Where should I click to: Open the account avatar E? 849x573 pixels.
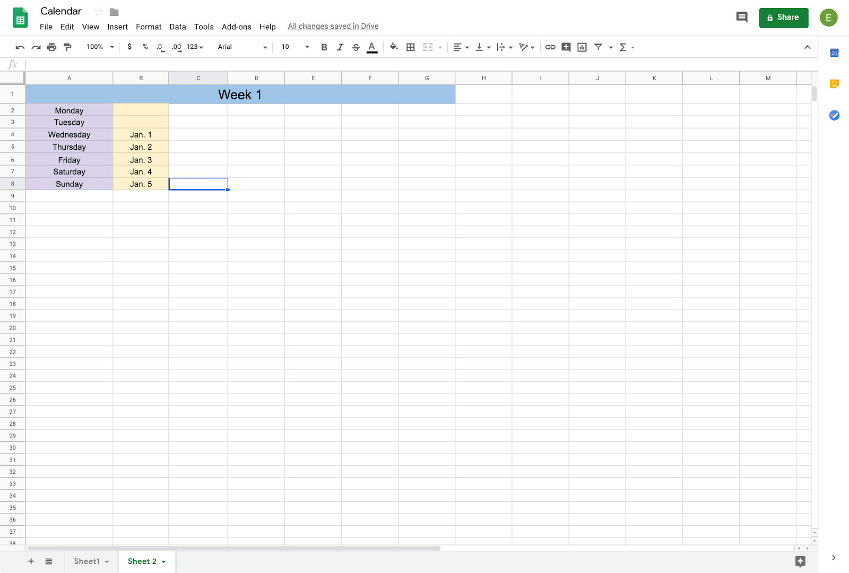click(828, 18)
